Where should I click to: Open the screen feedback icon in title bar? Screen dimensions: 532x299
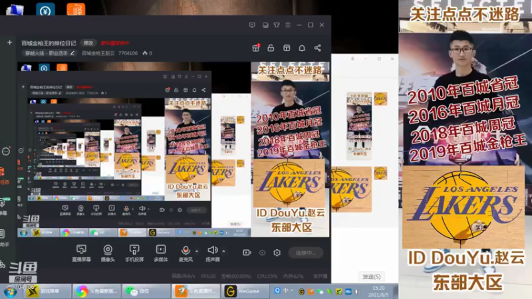[x=252, y=25]
